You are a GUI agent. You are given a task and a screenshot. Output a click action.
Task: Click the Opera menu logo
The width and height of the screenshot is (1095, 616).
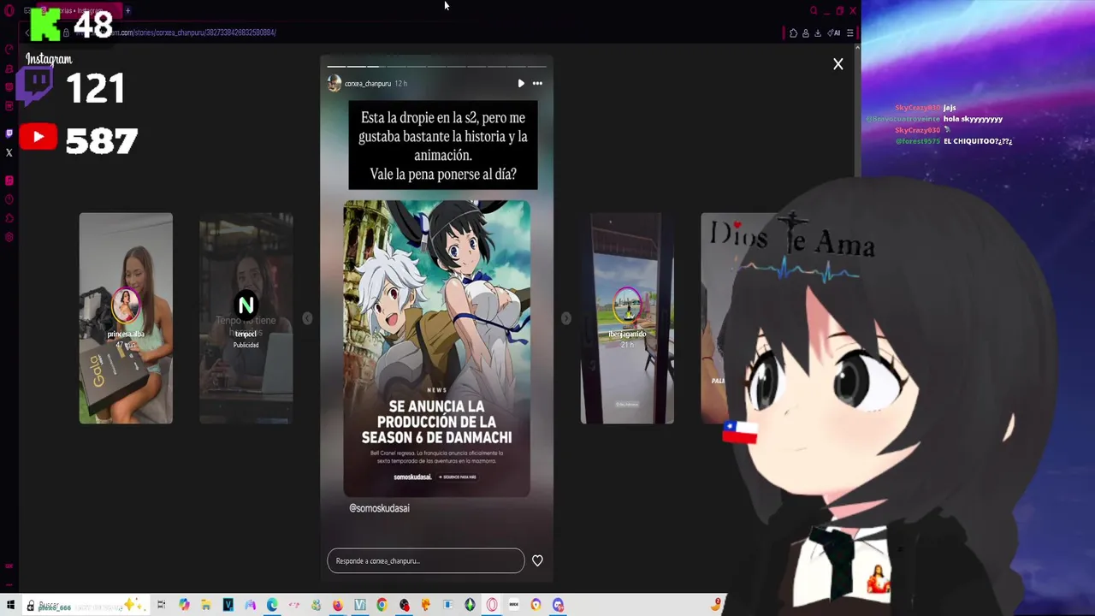pos(9,10)
